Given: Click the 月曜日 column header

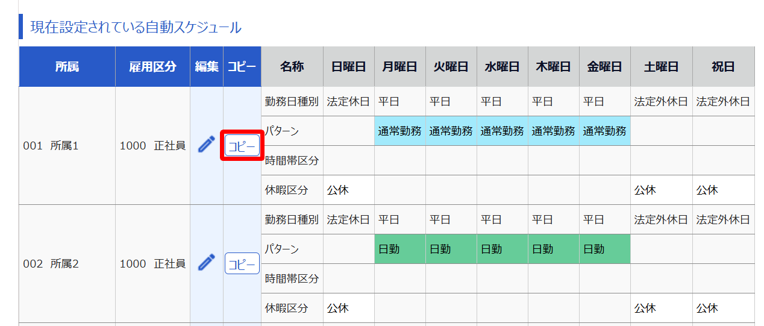Looking at the screenshot, I should pos(400,67).
